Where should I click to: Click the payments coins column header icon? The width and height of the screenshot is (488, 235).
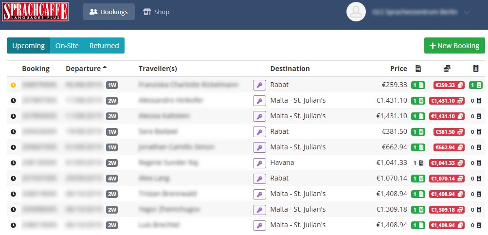point(447,69)
